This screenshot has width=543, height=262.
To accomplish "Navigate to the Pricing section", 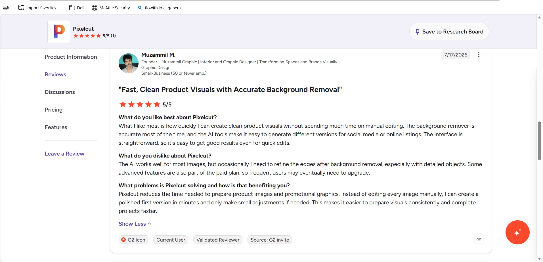I will (54, 110).
